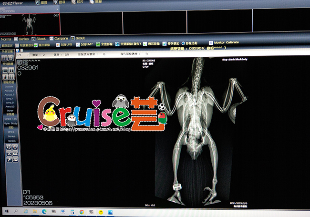Image resolution: width=310 pixels, height=217 pixels.
Task: Click the small save icon above layout dropdown
Action: (17, 51)
